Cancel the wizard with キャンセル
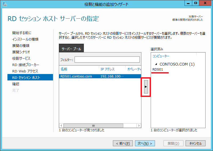213x151 pixels. (x=195, y=143)
